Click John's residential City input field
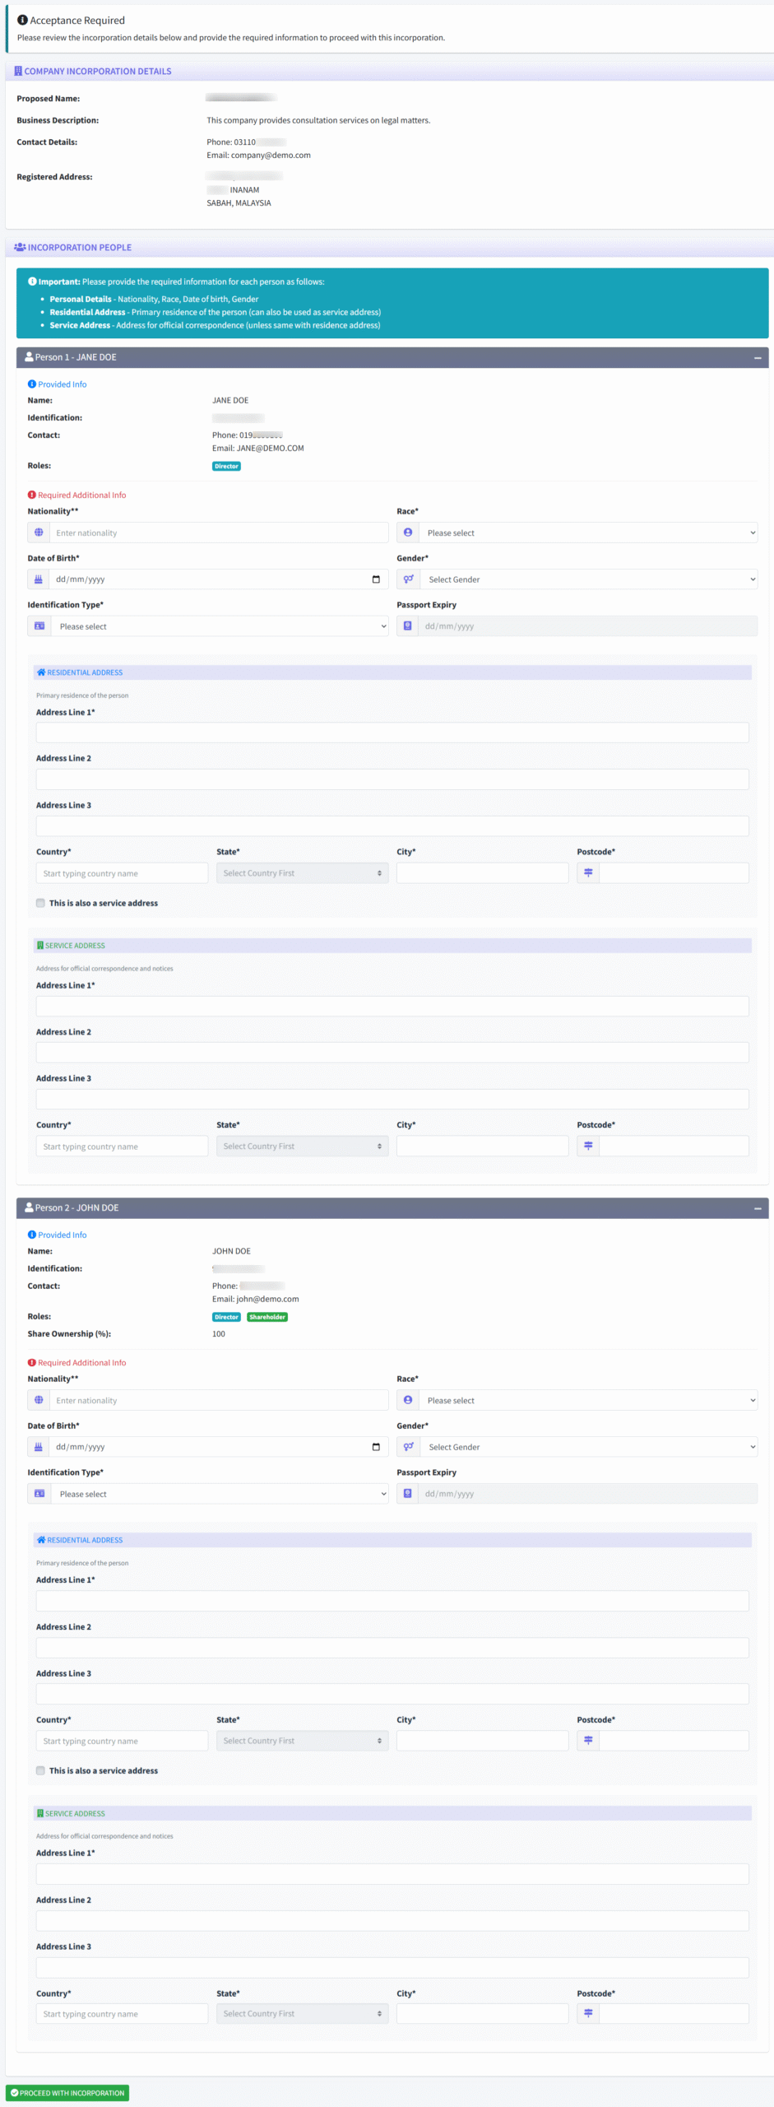 pyautogui.click(x=482, y=1741)
